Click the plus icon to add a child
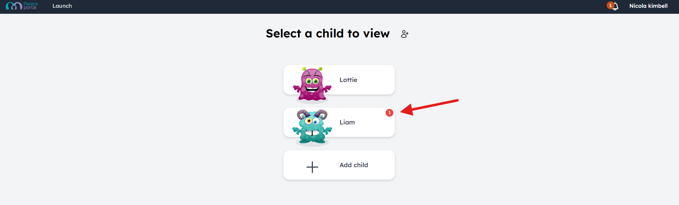Image resolution: width=679 pixels, height=205 pixels. pyautogui.click(x=312, y=167)
